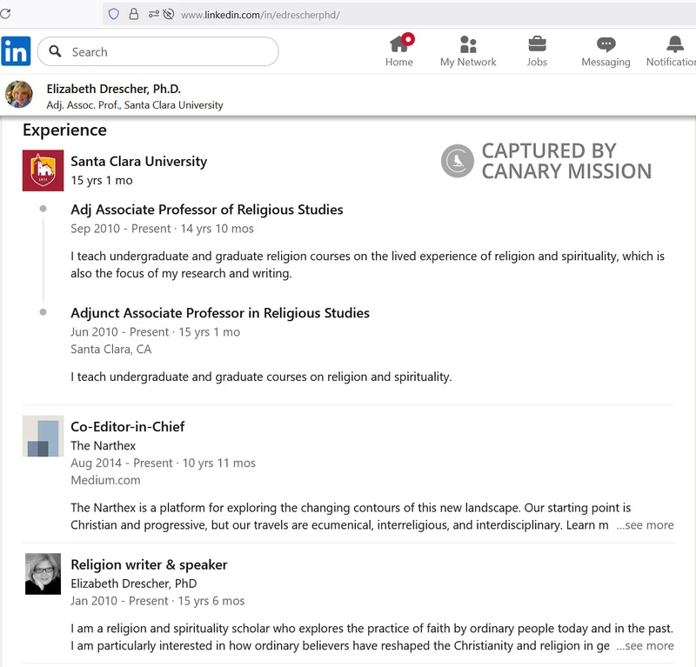The width and height of the screenshot is (696, 667).
Task: Show site security info via the padlock icon
Action: pyautogui.click(x=134, y=14)
